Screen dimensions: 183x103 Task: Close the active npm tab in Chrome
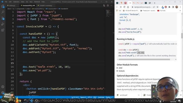[x=130, y=3]
